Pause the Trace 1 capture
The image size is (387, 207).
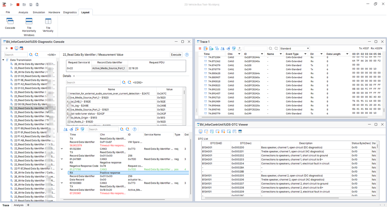200,48
